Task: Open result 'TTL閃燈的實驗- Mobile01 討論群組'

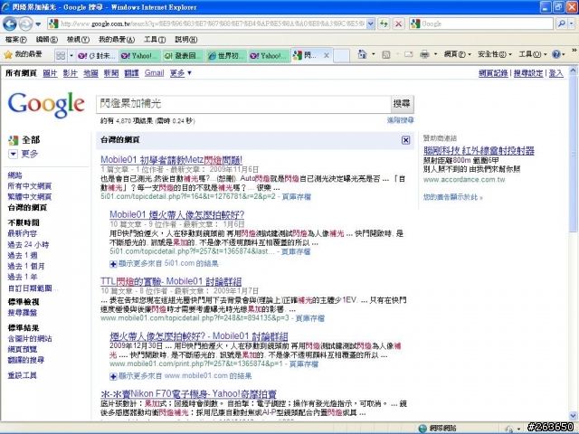Action: point(171,281)
